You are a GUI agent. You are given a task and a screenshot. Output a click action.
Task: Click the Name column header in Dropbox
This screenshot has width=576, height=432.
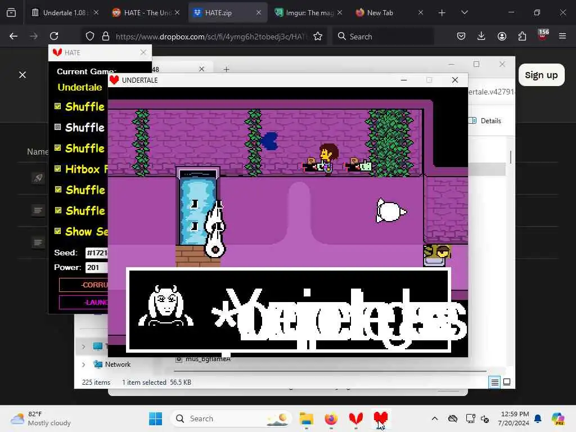pyautogui.click(x=38, y=152)
